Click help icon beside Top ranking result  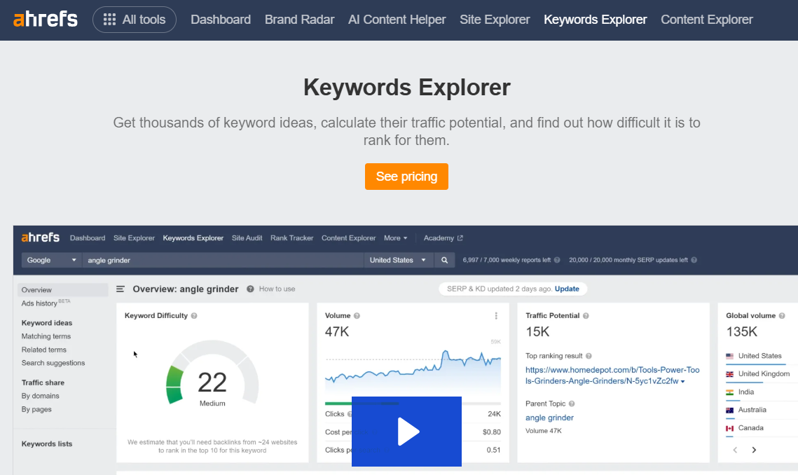click(589, 356)
